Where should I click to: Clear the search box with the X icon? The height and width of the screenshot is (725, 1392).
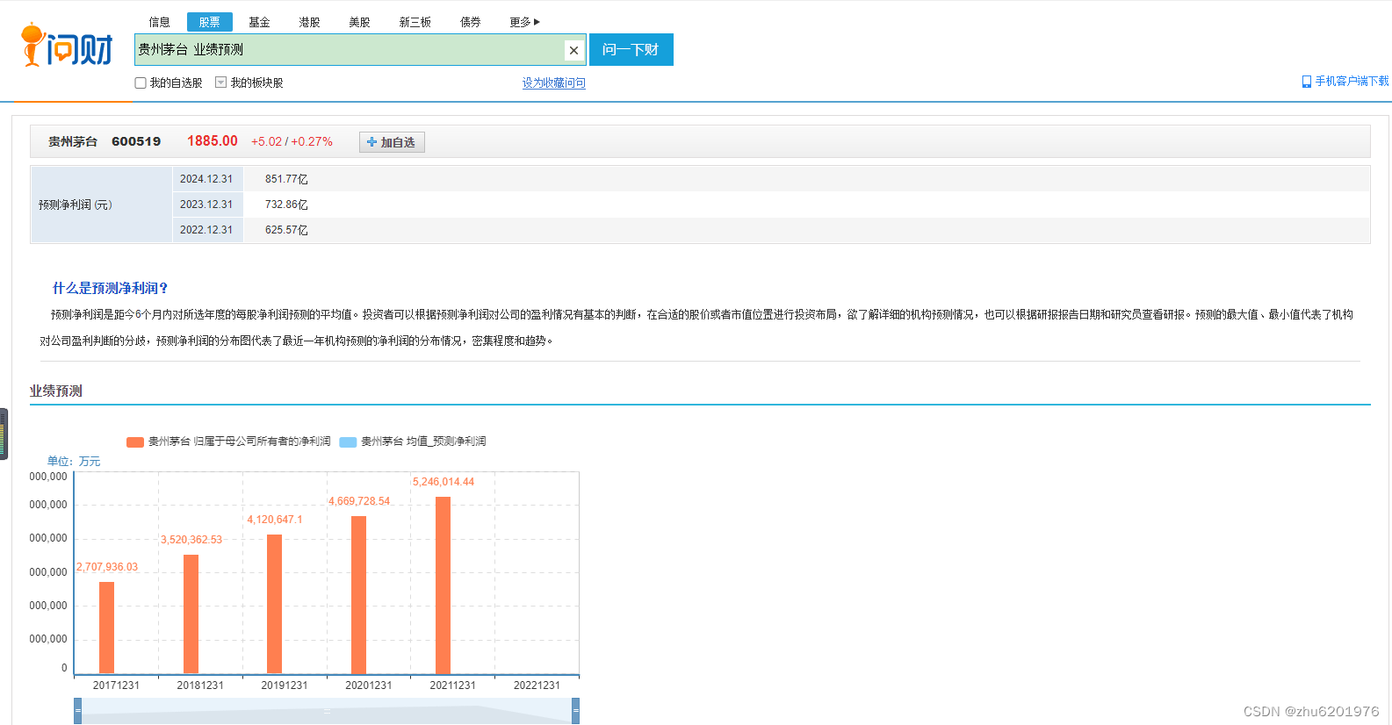click(x=573, y=50)
